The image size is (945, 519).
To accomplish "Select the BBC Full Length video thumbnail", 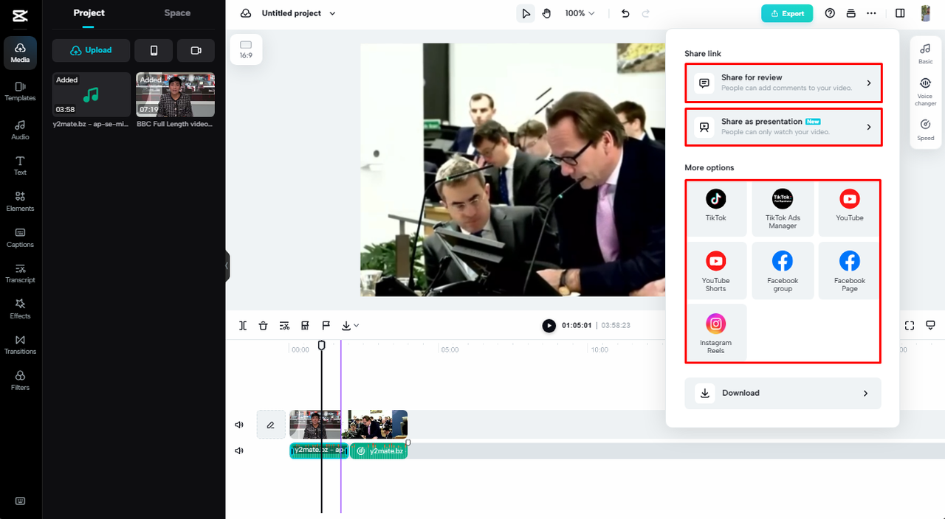I will [x=175, y=94].
